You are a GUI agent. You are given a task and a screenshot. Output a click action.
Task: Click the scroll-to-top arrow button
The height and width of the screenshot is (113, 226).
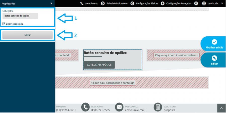tap(221, 108)
